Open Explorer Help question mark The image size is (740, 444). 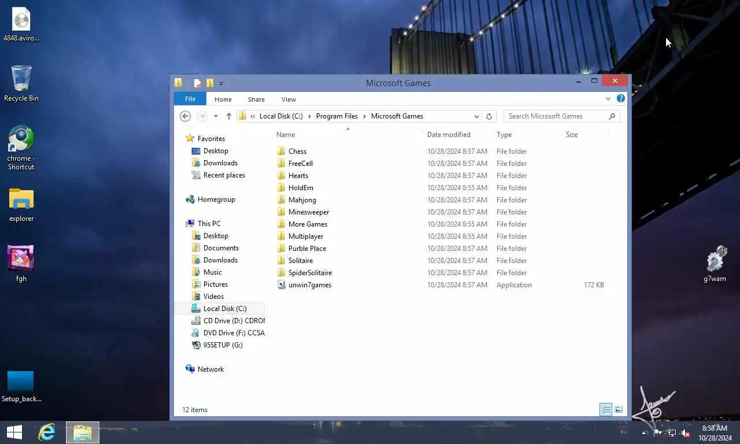620,99
